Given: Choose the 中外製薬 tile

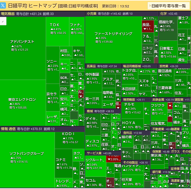Looking at the screenshot, I should click(93, 80).
